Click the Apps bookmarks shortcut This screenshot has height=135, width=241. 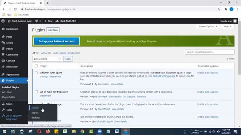pos(7,15)
